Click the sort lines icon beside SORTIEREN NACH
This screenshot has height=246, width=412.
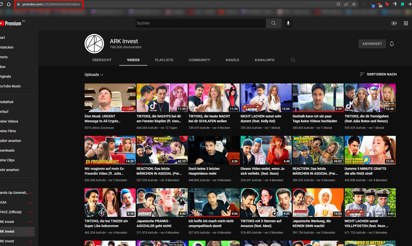[362, 74]
